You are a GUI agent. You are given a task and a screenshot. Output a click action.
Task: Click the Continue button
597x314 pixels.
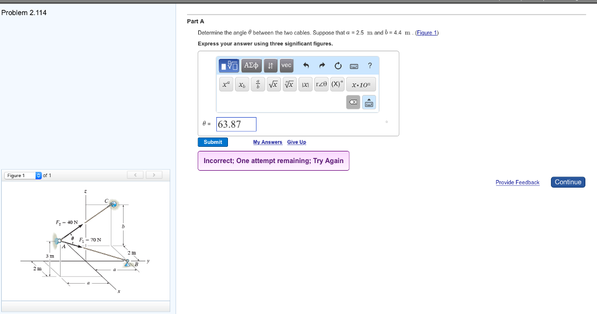coord(568,182)
